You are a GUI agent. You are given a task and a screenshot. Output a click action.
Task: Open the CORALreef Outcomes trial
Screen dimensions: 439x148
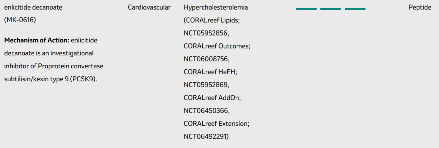coord(217,46)
